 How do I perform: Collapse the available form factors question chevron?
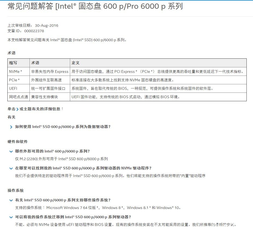(x=11, y=151)
